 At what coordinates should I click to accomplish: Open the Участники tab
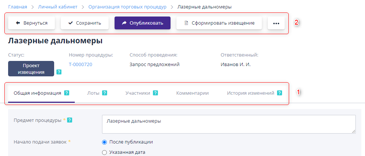137,93
